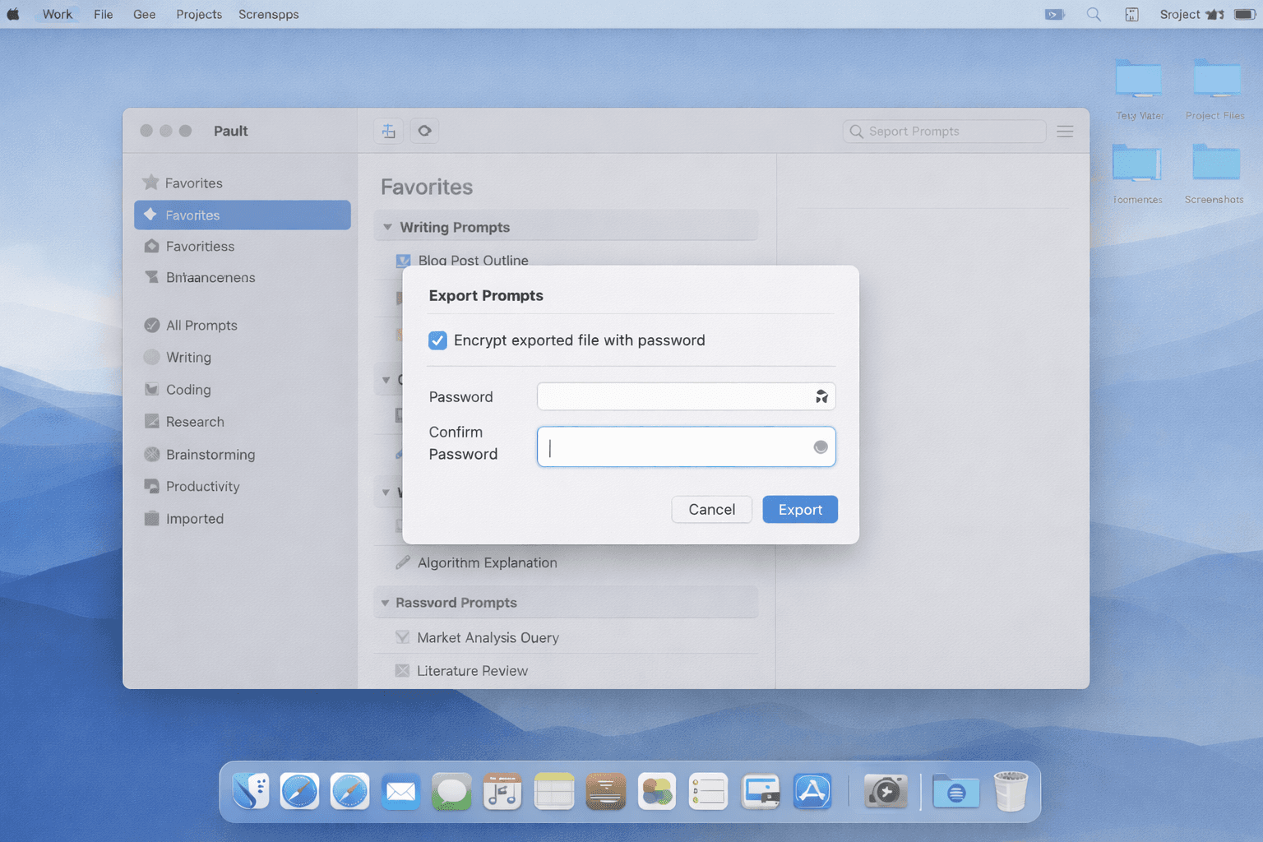Check the battery status icon

click(1245, 14)
